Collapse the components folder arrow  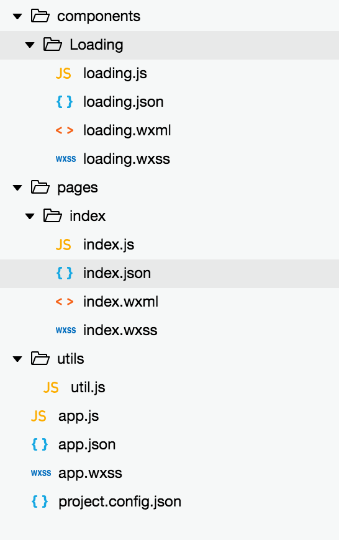(x=17, y=16)
